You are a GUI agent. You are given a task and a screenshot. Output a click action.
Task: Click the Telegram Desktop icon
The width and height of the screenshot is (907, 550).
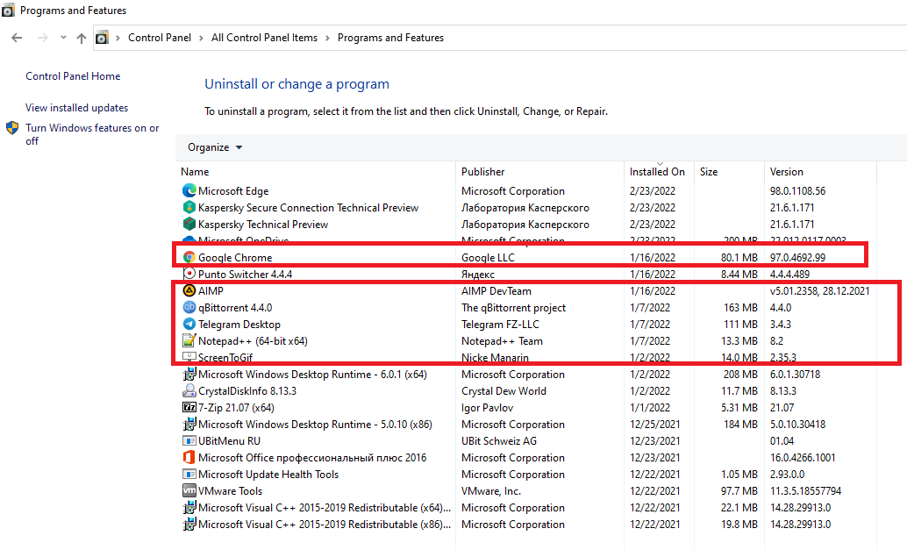(x=189, y=324)
